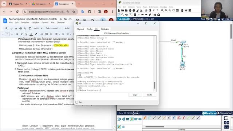Open Network Information icon in Packet Tracer
This screenshot has width=233, height=131.
134,11
